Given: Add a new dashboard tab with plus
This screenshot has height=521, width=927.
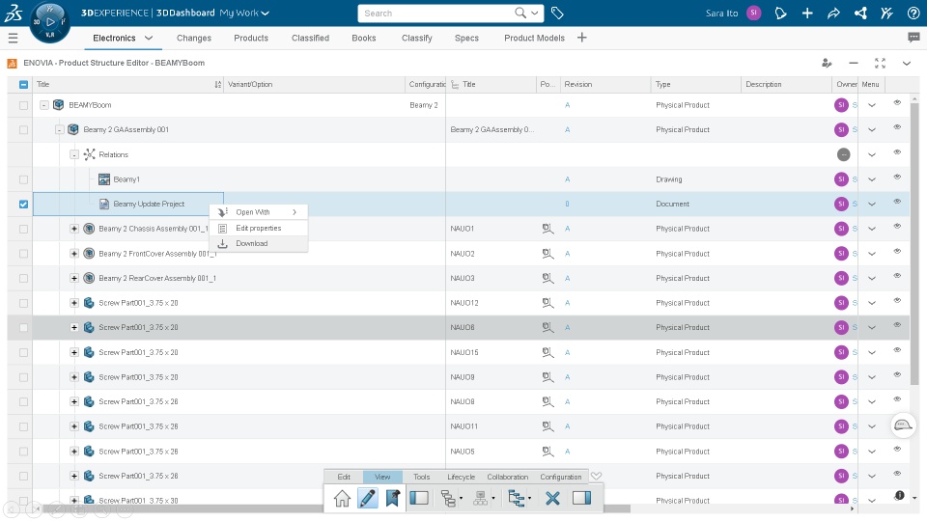Looking at the screenshot, I should (581, 38).
